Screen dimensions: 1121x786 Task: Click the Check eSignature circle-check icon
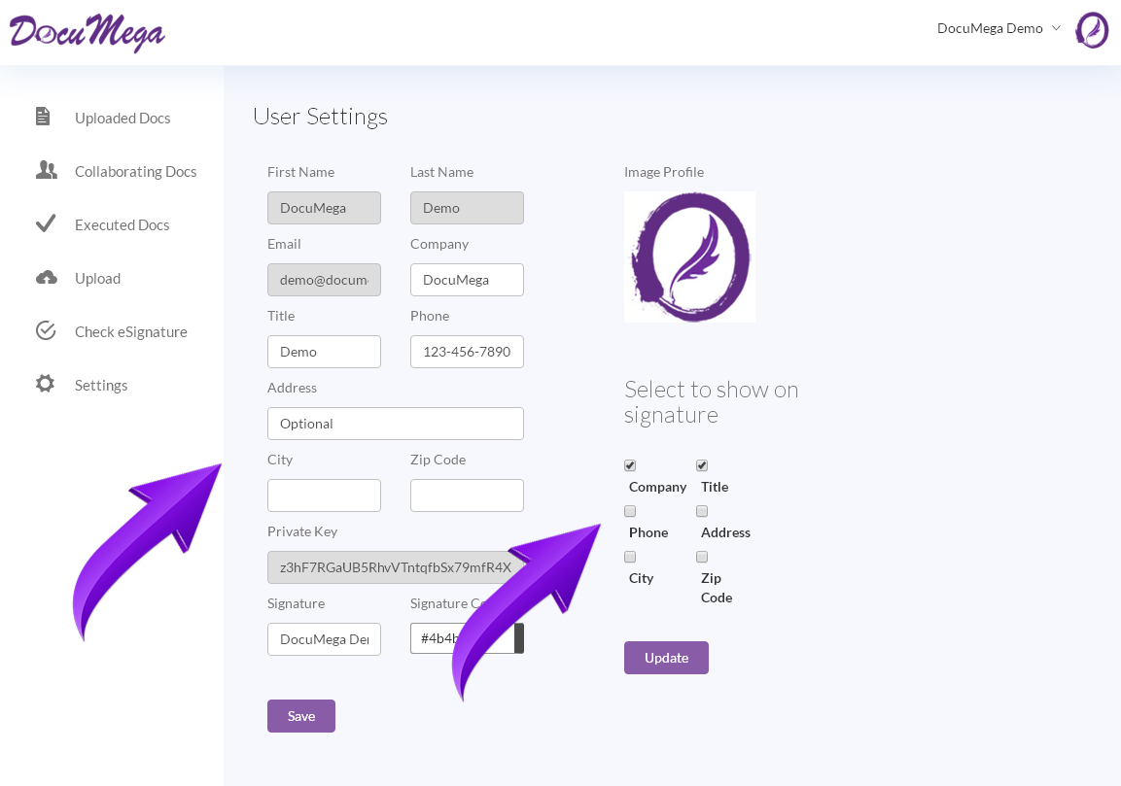click(x=46, y=331)
